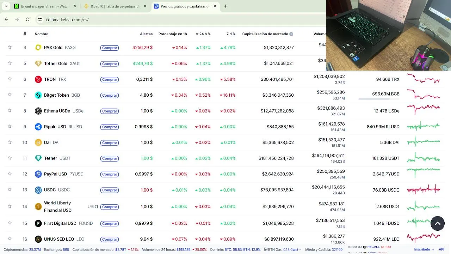Star PAX Gold in the watchlist
451x254 pixels.
(10, 47)
